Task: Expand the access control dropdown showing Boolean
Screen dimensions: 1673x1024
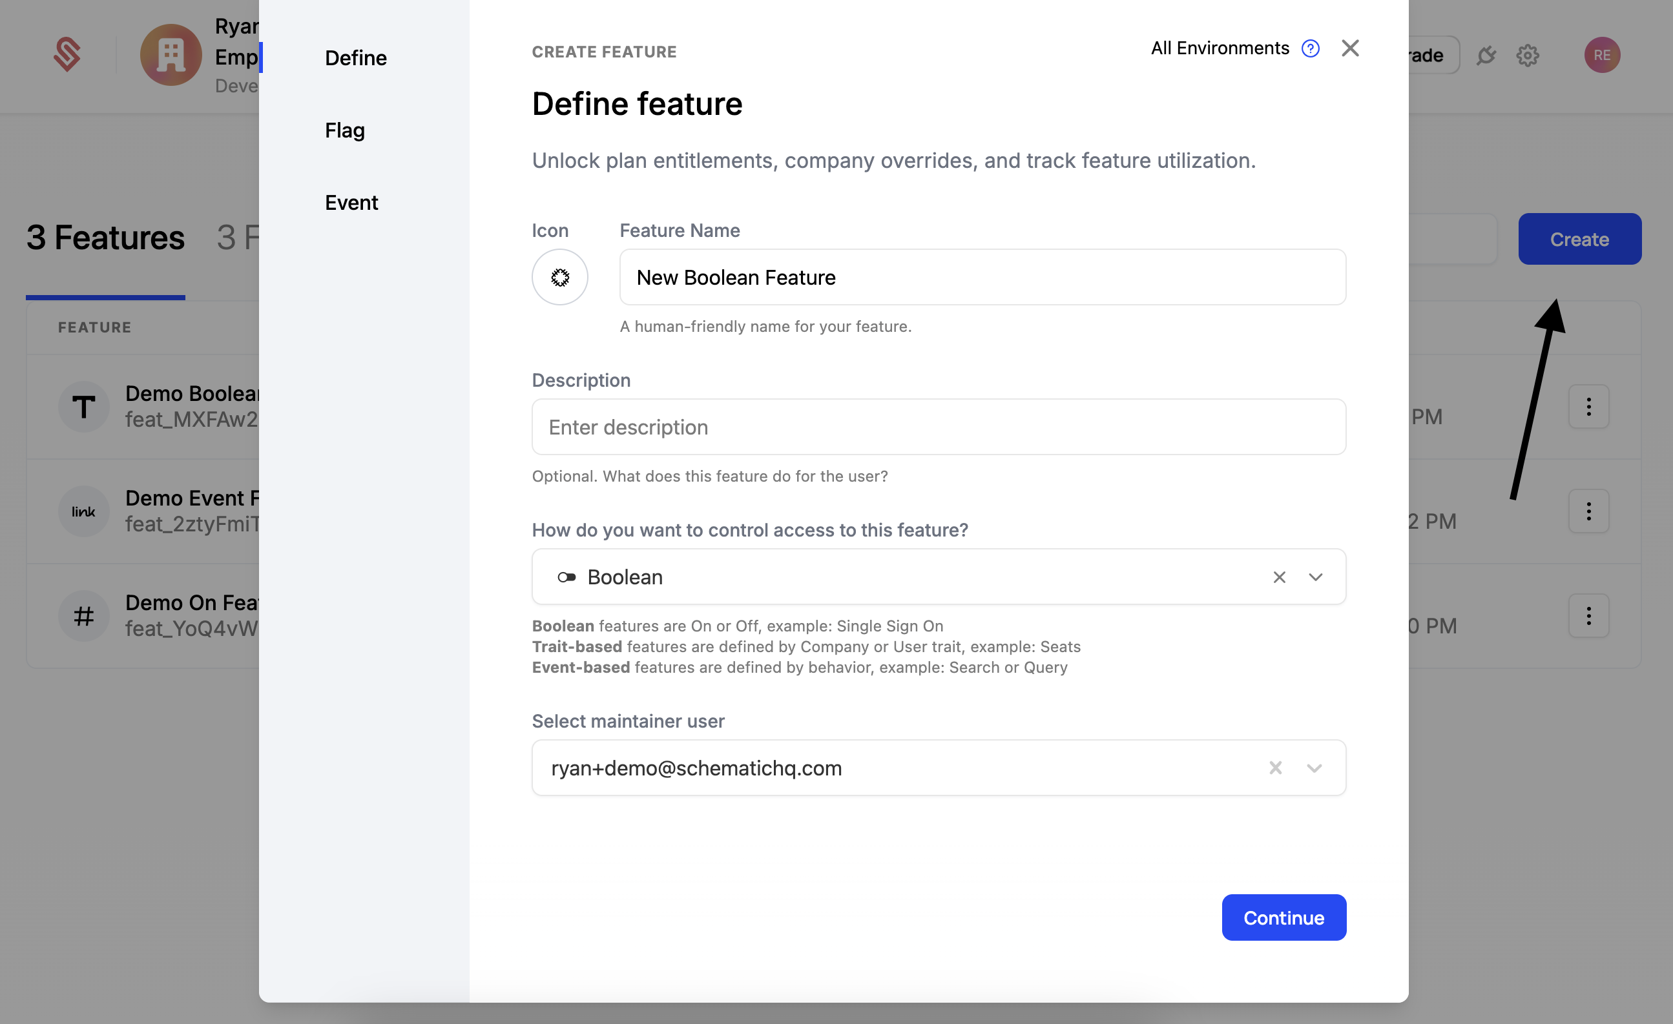Action: tap(1315, 577)
